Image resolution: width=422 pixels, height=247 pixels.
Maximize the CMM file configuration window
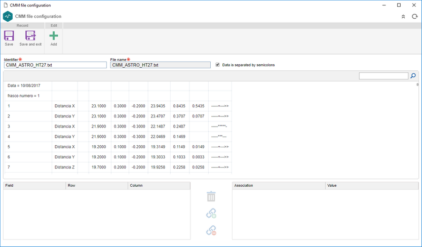[x=399, y=5]
